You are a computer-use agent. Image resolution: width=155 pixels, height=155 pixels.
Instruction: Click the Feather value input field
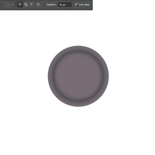[65, 5]
